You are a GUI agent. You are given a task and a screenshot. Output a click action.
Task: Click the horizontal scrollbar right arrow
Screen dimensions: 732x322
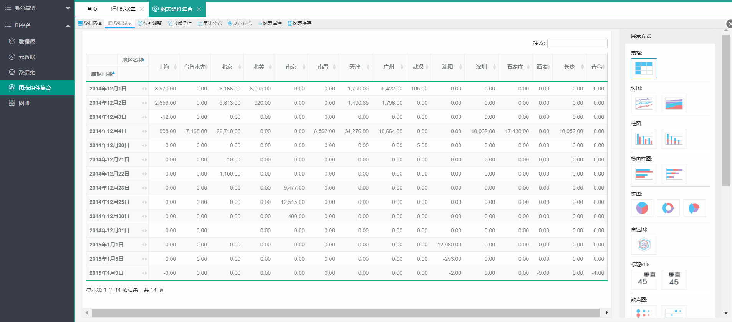coord(606,312)
